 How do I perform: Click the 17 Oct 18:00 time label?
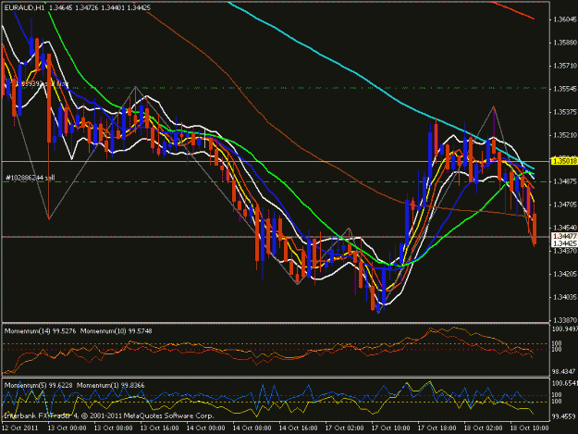(437, 428)
